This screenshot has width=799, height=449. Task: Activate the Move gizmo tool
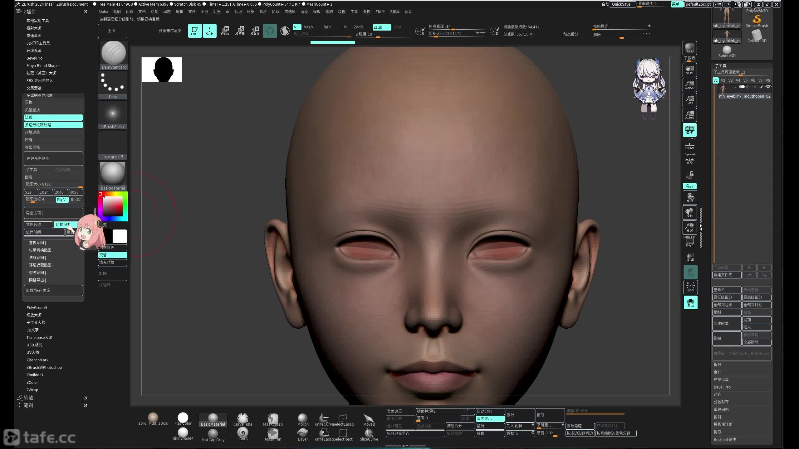(x=225, y=31)
